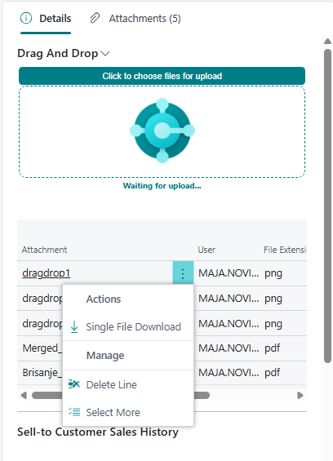Click the Details info icon
333x461 pixels.
coord(26,18)
